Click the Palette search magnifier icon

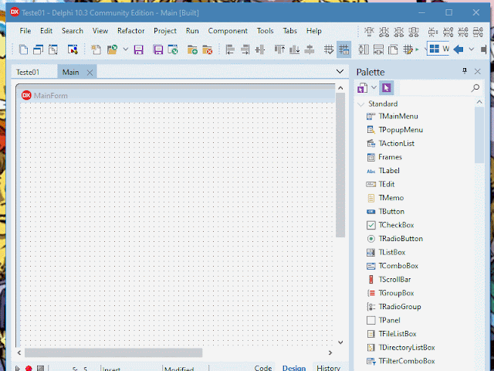pyautogui.click(x=475, y=88)
